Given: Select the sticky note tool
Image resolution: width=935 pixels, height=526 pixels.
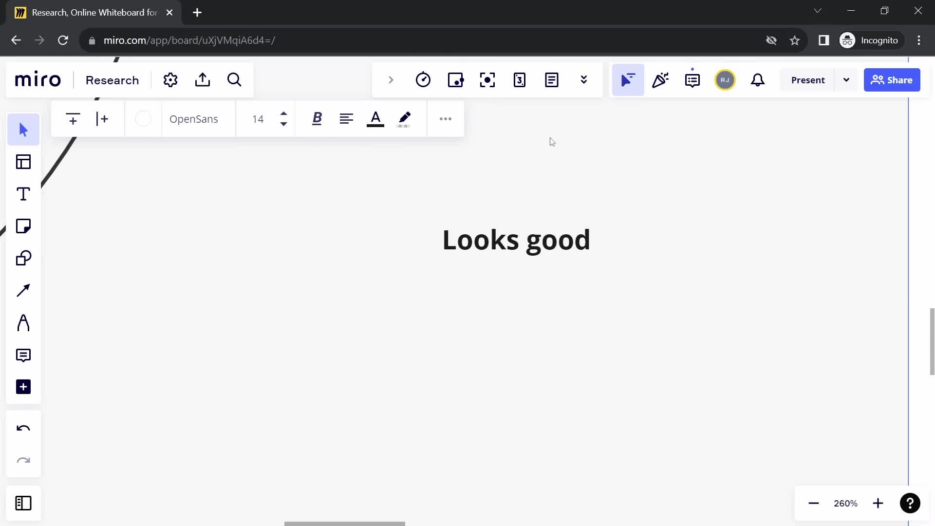Looking at the screenshot, I should point(24,226).
